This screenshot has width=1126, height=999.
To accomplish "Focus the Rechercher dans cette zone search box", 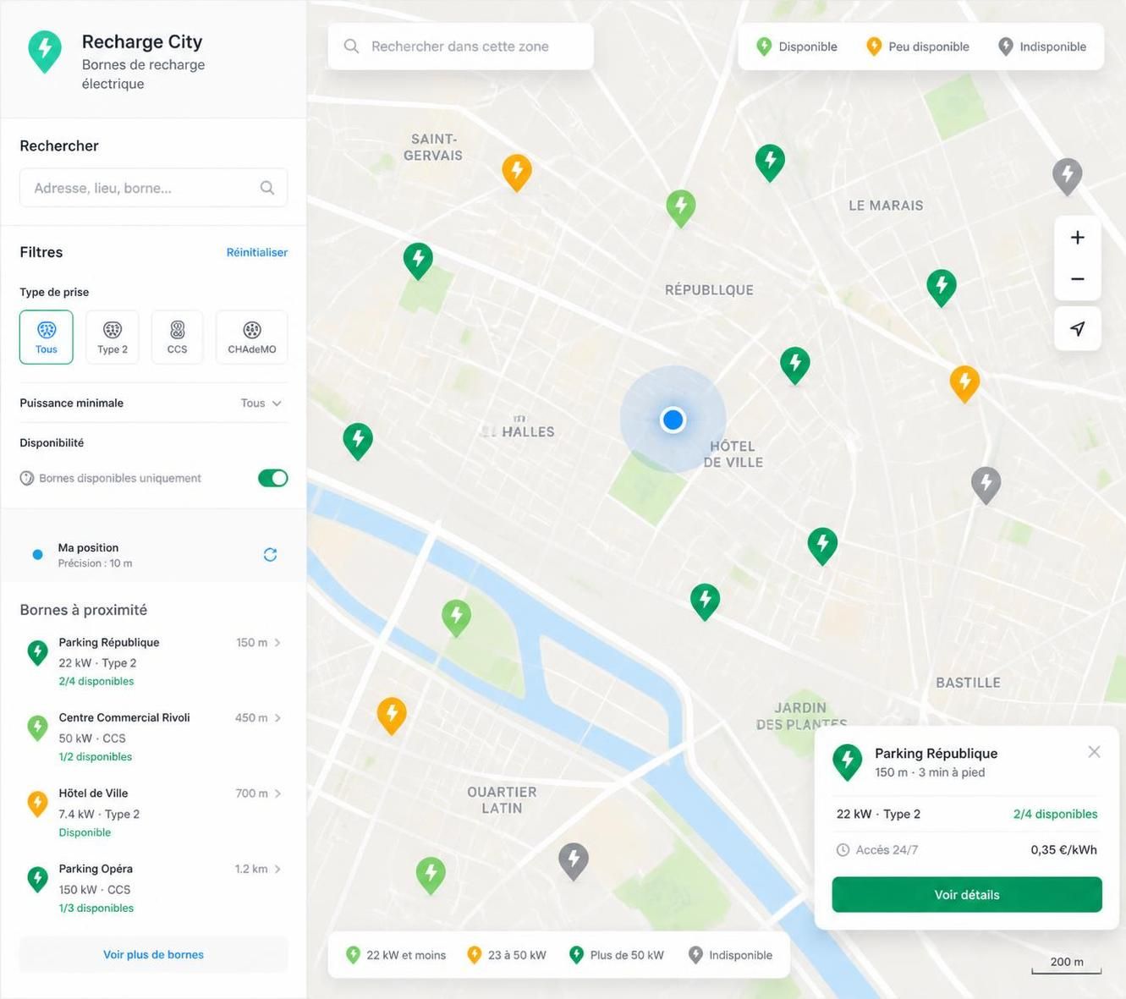I will [x=461, y=47].
